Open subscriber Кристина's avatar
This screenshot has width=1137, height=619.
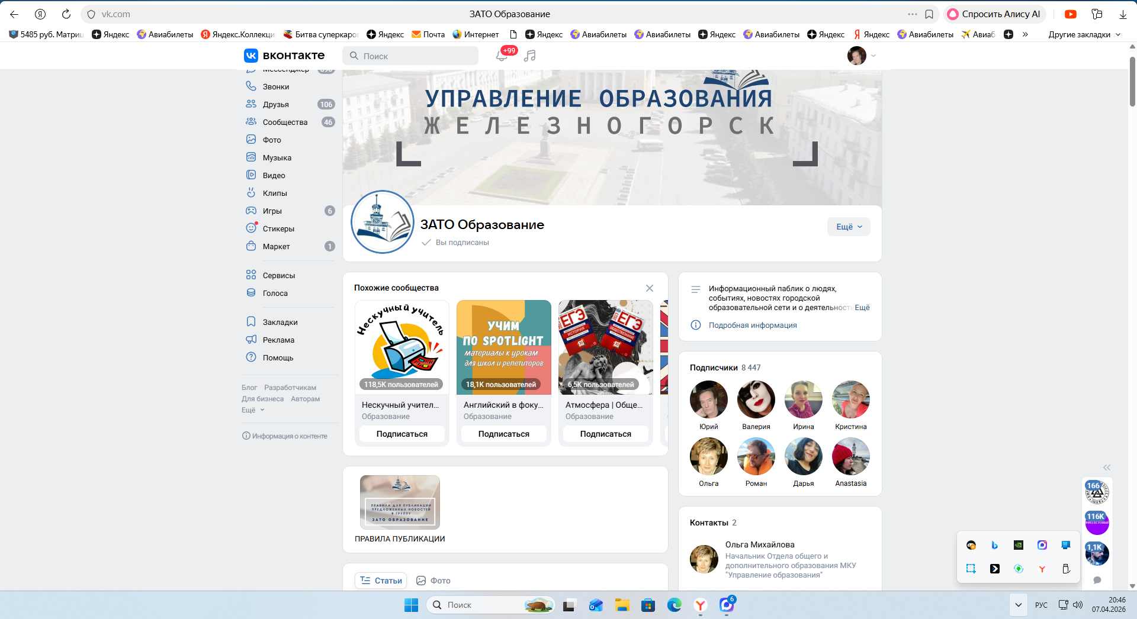tap(851, 399)
